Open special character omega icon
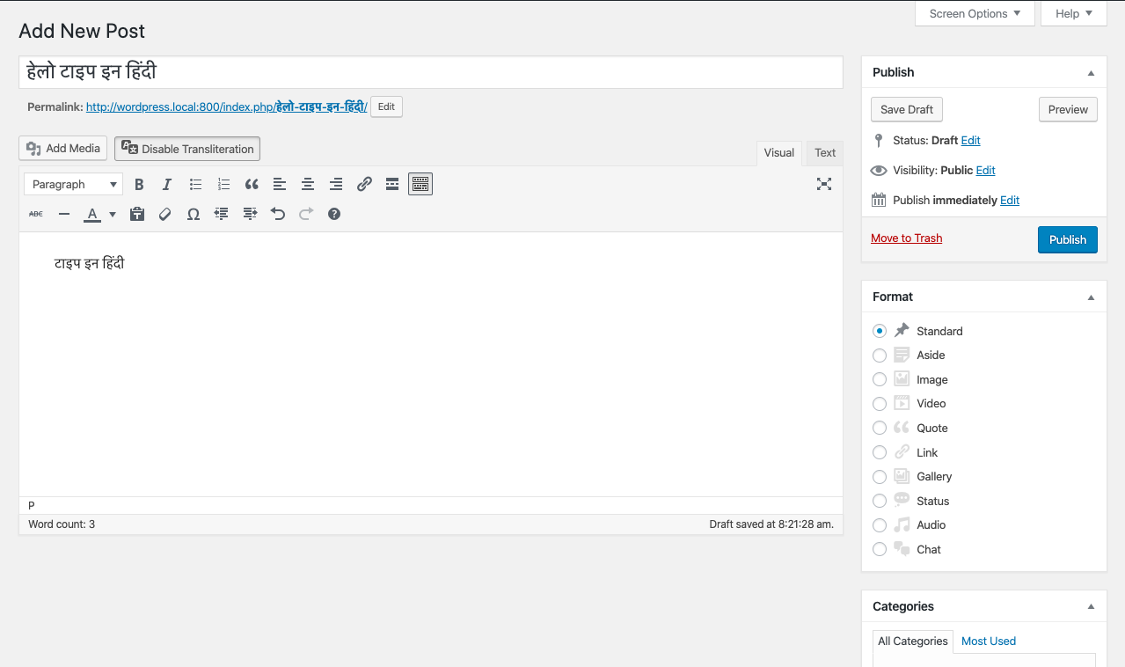1125x667 pixels. tap(194, 214)
